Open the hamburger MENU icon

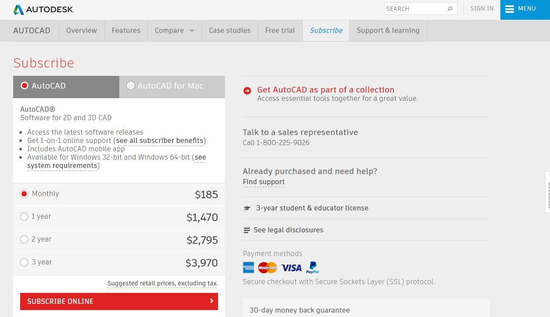[510, 9]
